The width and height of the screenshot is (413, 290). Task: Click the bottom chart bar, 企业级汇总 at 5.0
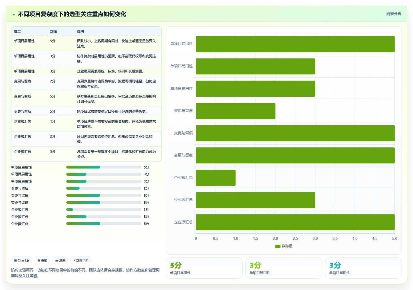pos(295,222)
